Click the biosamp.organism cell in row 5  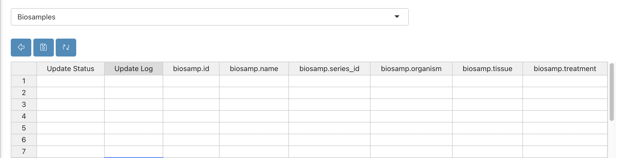(x=411, y=128)
